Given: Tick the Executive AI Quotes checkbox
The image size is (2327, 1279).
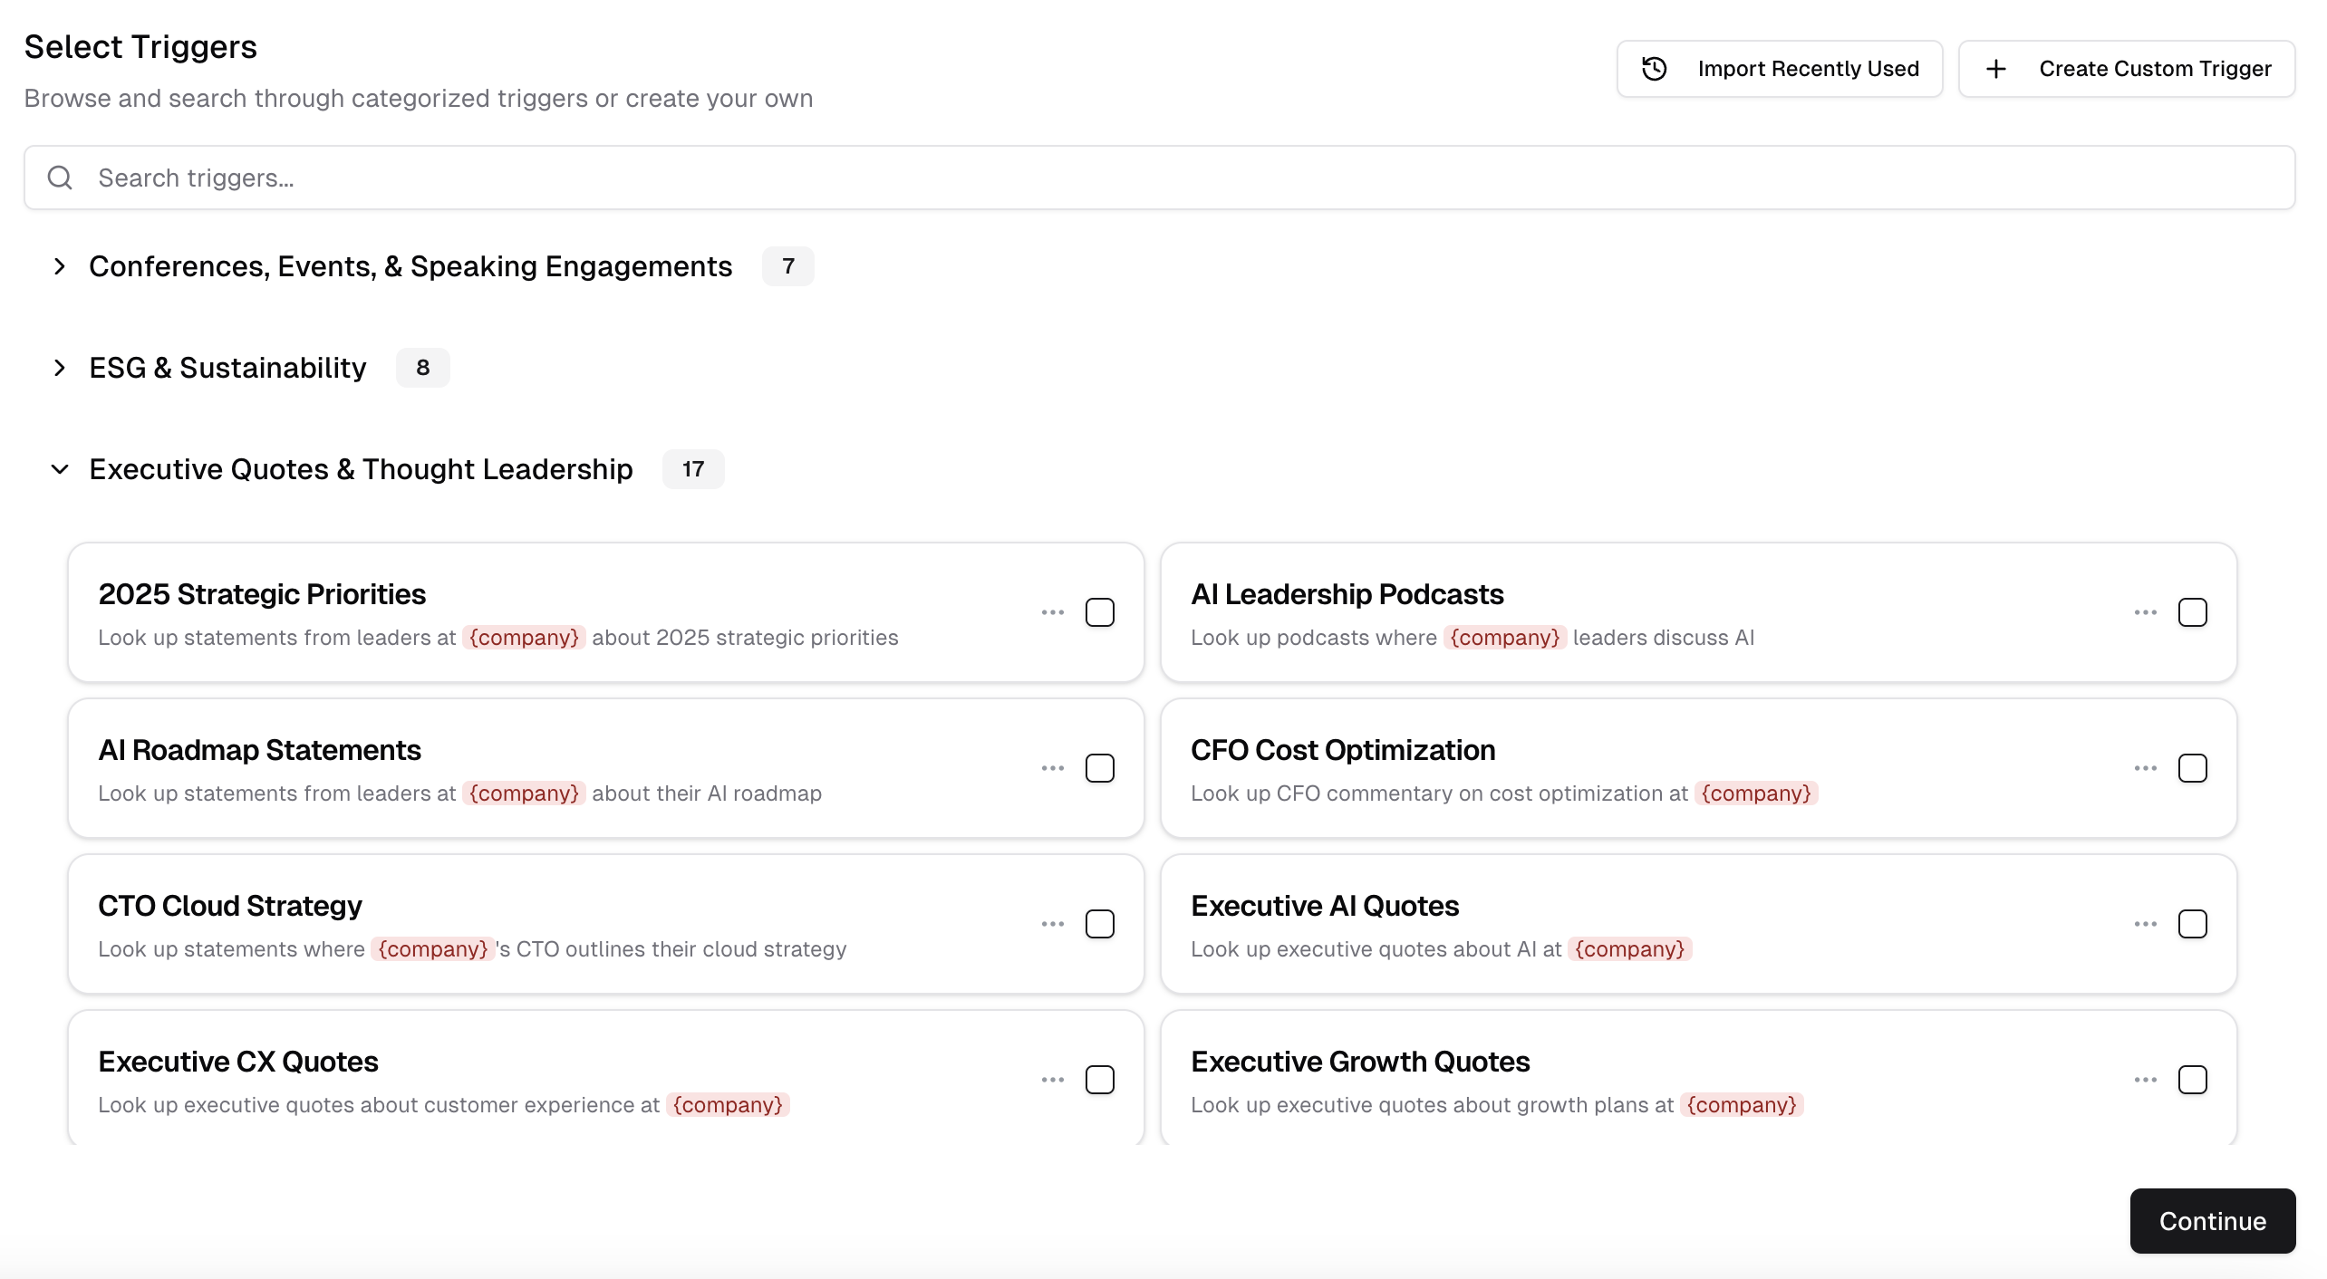Looking at the screenshot, I should pyautogui.click(x=2192, y=924).
